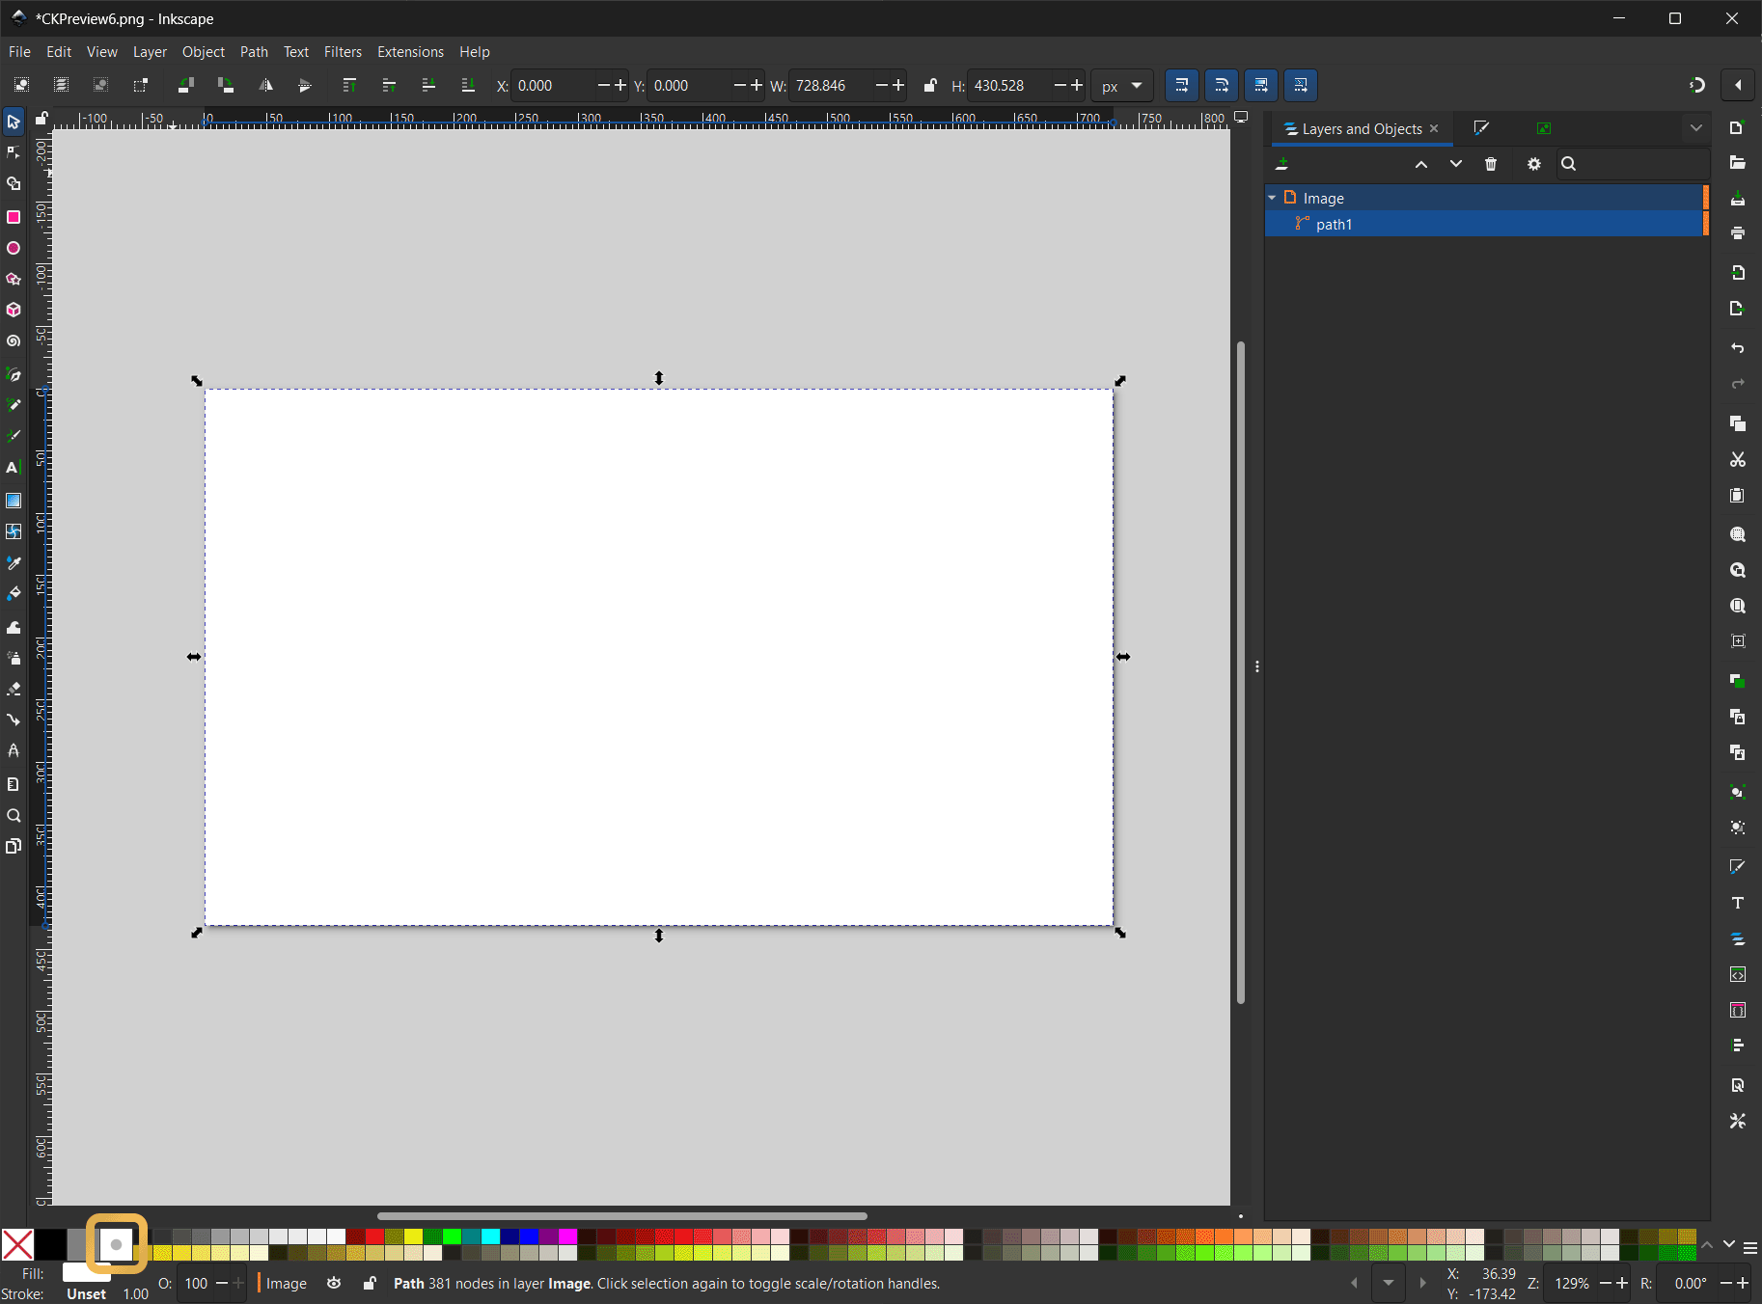Click the Cut command icon

(x=1738, y=460)
